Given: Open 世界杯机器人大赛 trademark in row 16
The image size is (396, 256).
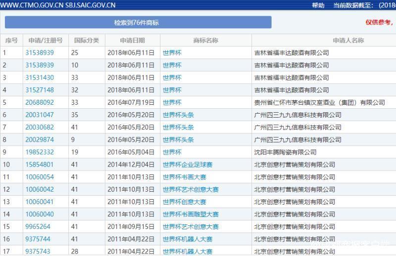Looking at the screenshot, I should [x=188, y=239].
